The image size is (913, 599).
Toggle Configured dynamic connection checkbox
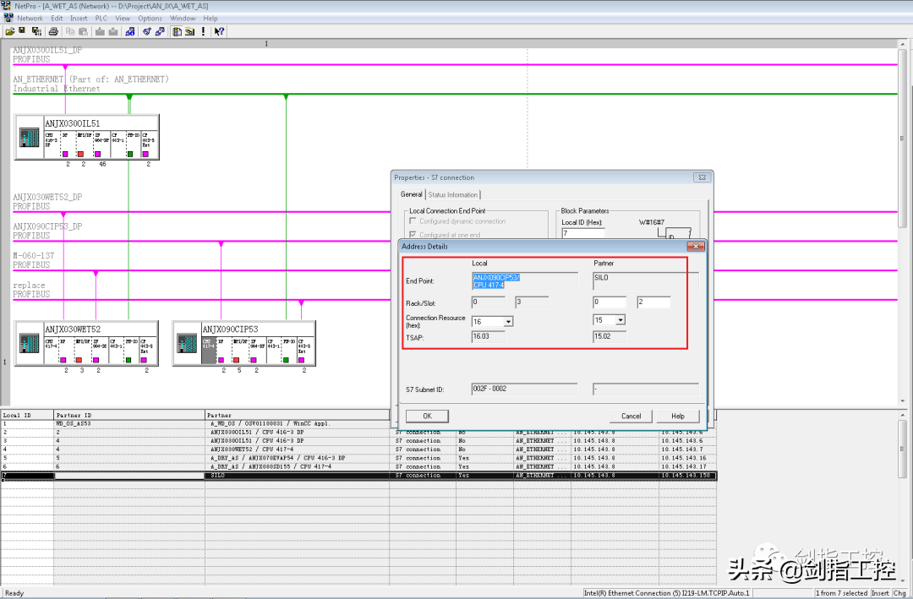[x=414, y=221]
